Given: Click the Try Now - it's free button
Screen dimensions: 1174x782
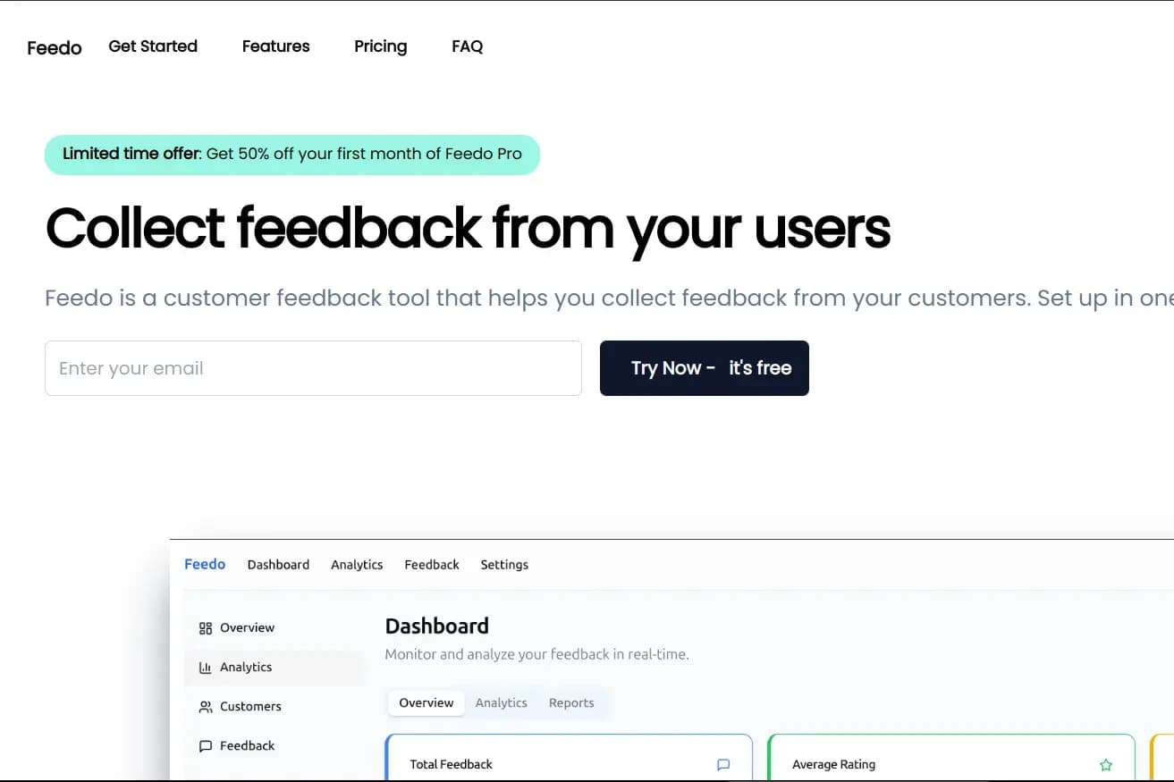Looking at the screenshot, I should [705, 368].
